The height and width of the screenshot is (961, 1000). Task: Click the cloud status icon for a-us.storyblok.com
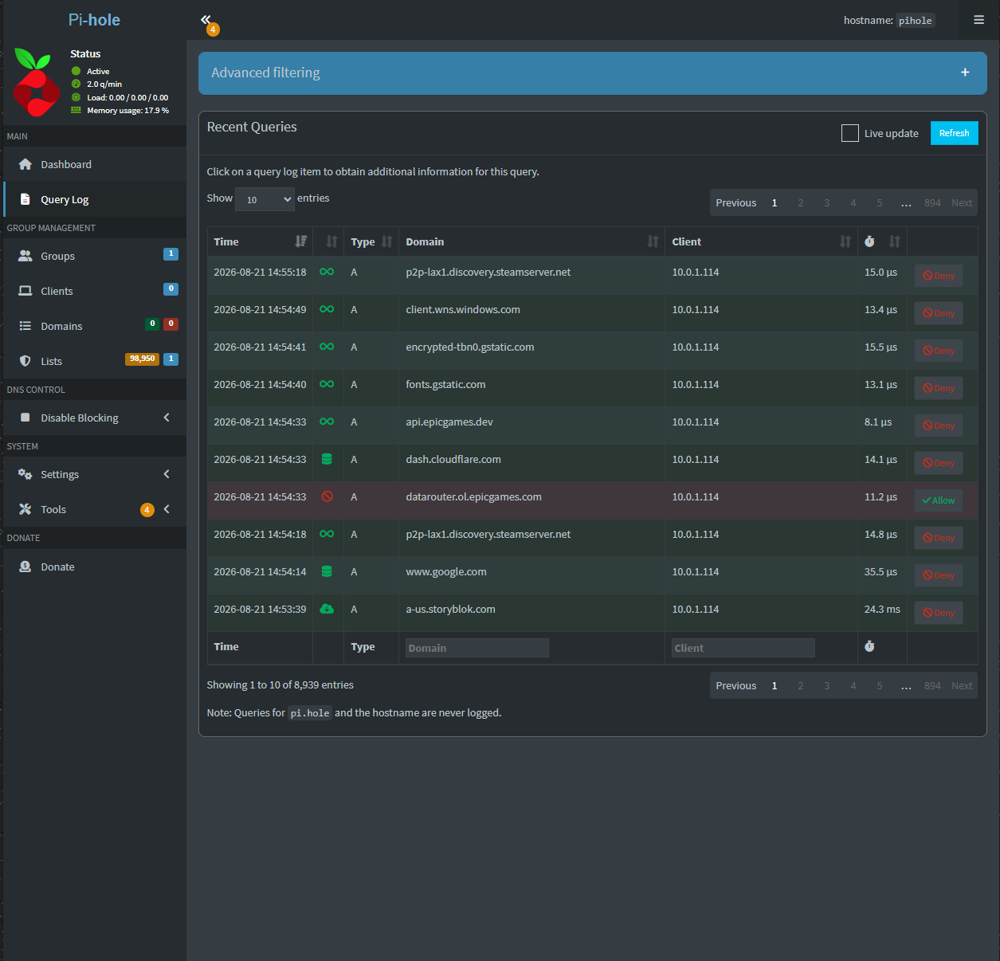pos(327,609)
